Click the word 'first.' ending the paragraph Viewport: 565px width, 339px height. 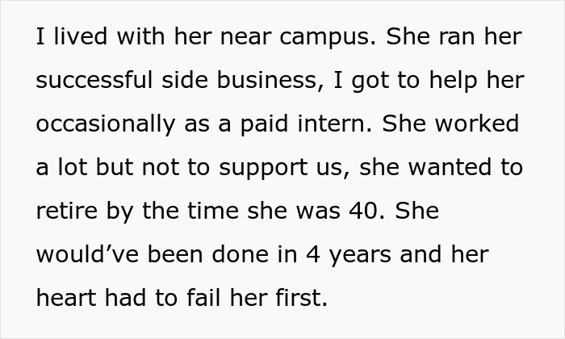point(302,298)
